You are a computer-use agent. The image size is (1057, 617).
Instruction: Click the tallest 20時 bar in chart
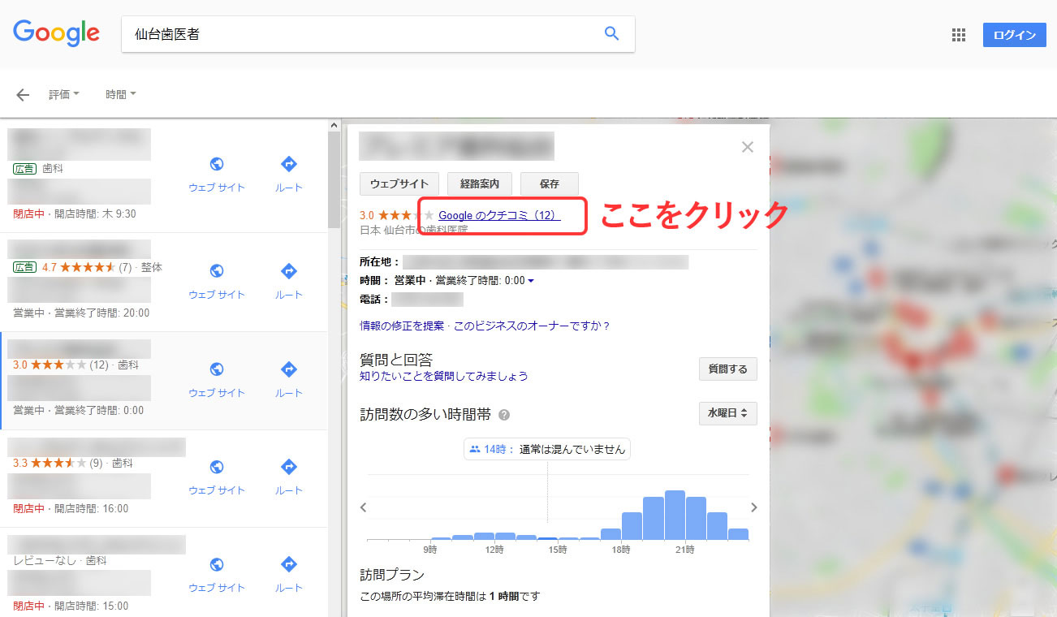(x=675, y=515)
